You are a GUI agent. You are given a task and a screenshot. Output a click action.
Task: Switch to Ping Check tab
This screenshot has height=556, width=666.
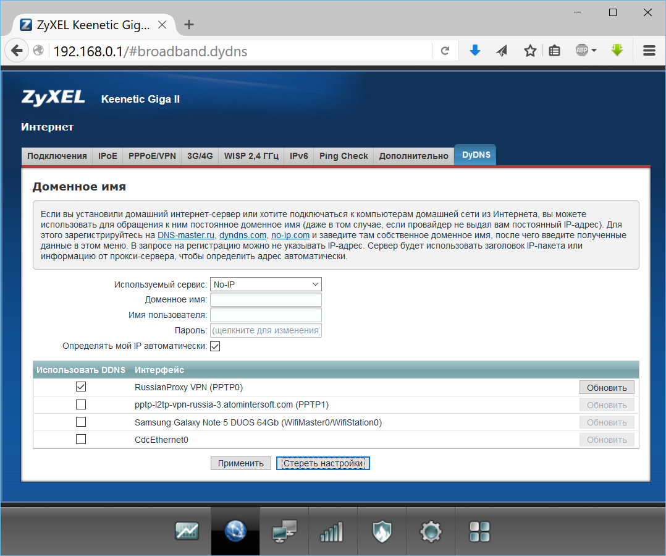tap(344, 156)
